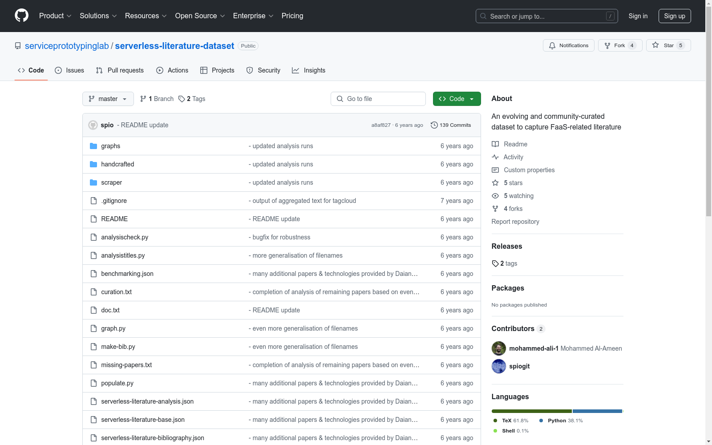
Task: Open the Enterprise dropdown
Action: [253, 16]
